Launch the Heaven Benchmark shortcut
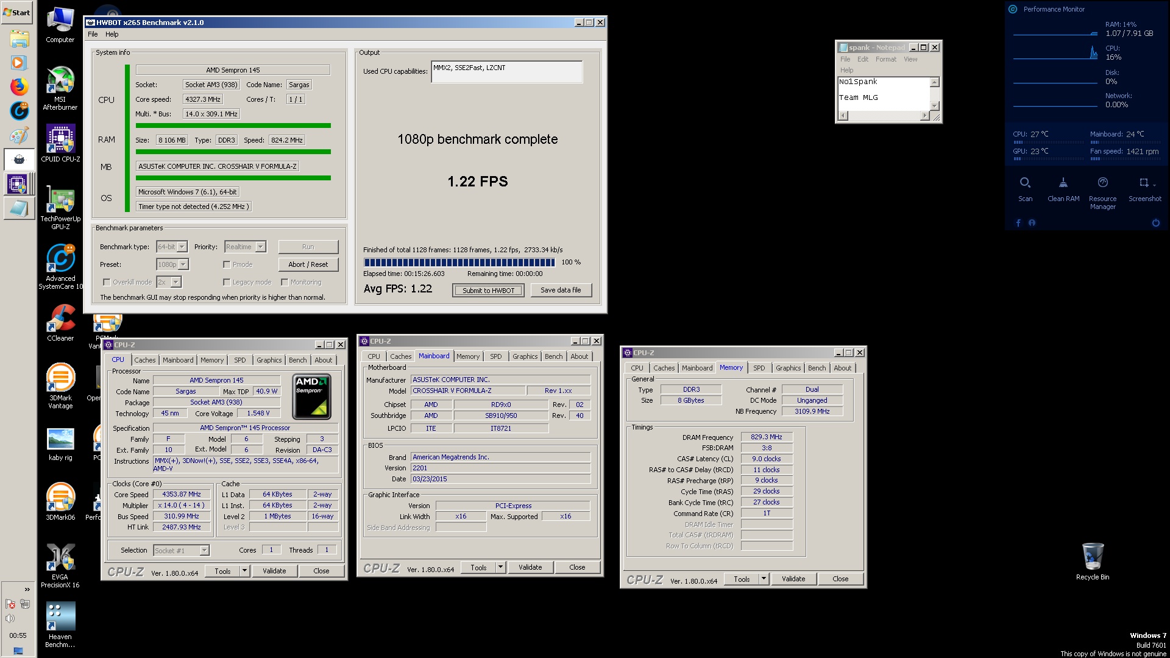The image size is (1170, 658). point(60,625)
